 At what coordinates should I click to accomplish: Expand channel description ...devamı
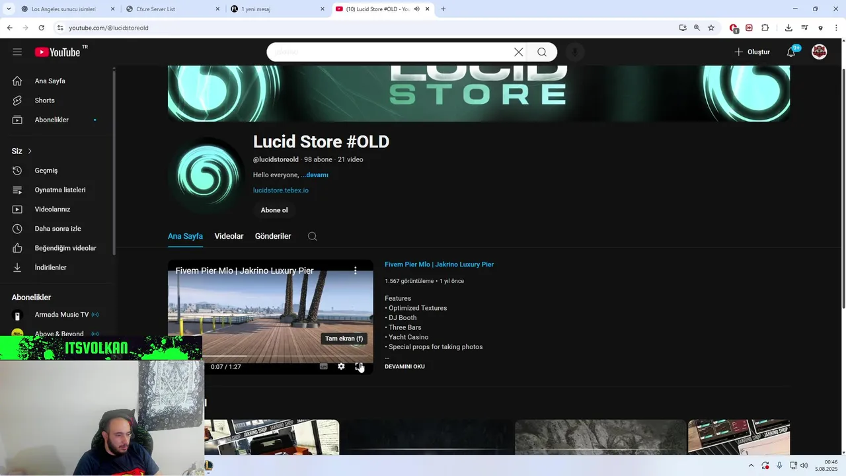click(315, 175)
